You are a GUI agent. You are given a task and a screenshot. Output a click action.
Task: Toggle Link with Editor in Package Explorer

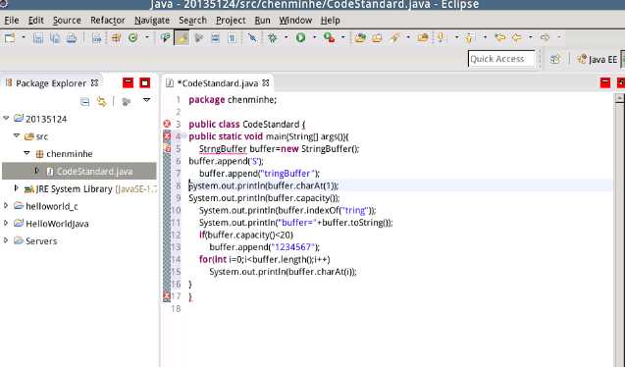(102, 102)
